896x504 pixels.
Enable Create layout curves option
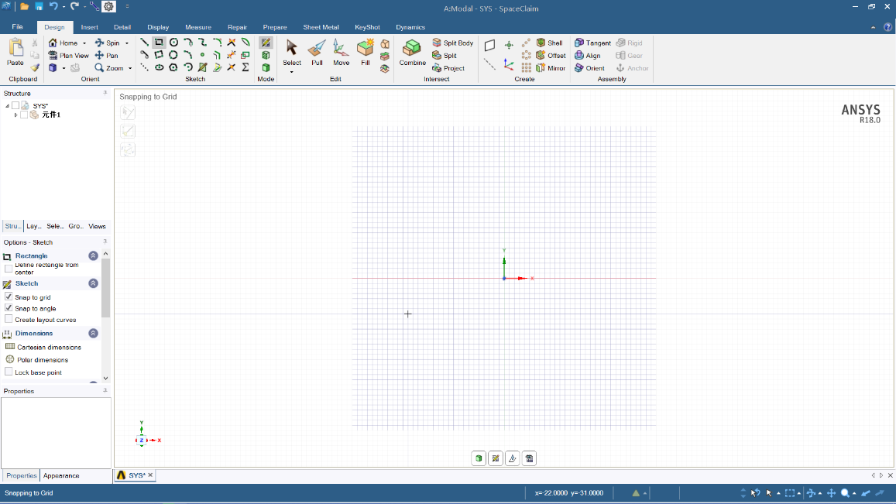(x=9, y=319)
